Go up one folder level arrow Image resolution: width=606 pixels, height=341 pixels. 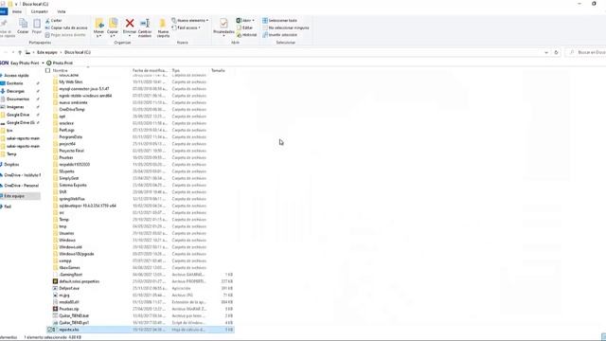pyautogui.click(x=20, y=52)
